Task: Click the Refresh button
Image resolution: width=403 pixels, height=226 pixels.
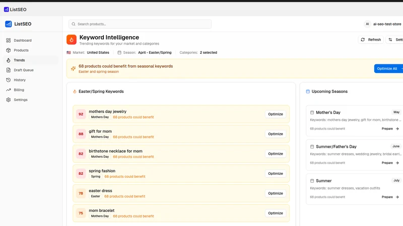Action: pyautogui.click(x=371, y=40)
